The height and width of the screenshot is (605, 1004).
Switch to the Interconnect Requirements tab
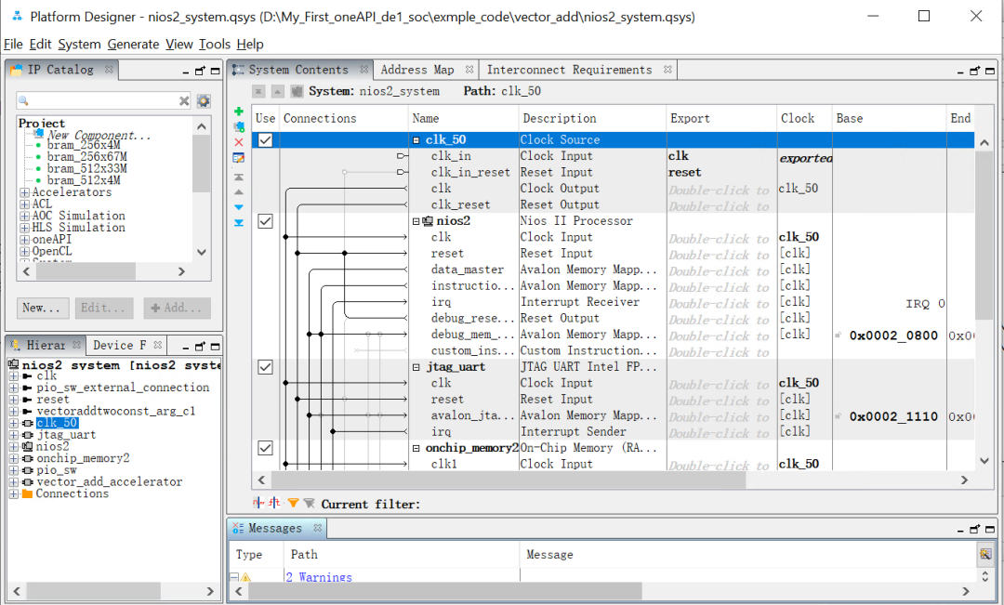coord(569,69)
